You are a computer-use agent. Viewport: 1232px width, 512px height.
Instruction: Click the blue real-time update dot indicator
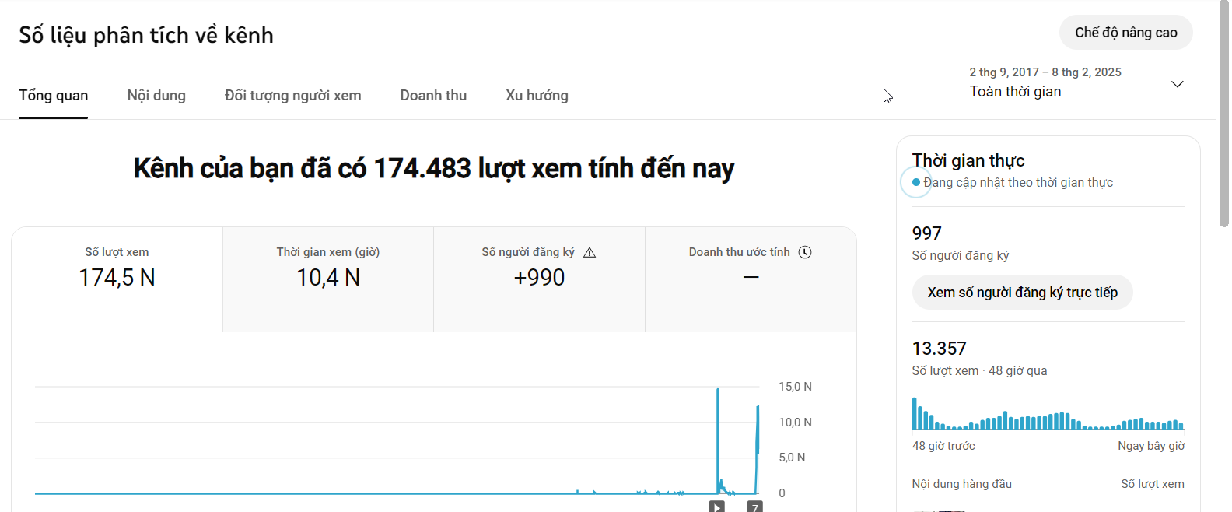point(916,182)
